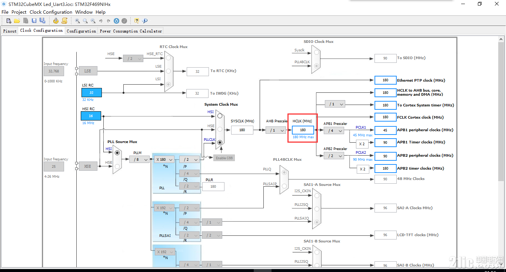Select LSI in the RTC Clock Mux
The width and height of the screenshot is (506, 272).
click(168, 84)
